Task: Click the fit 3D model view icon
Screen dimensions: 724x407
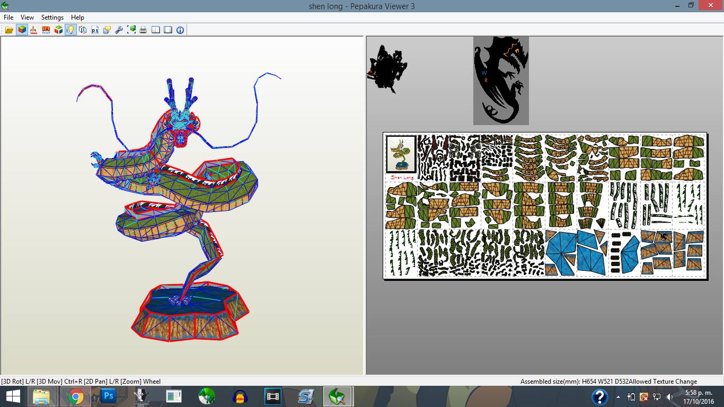Action: click(x=131, y=30)
